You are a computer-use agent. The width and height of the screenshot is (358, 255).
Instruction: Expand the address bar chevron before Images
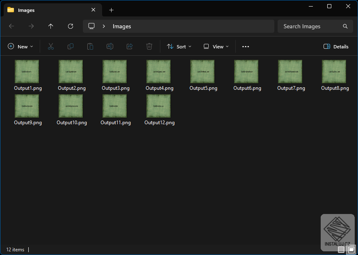point(104,26)
